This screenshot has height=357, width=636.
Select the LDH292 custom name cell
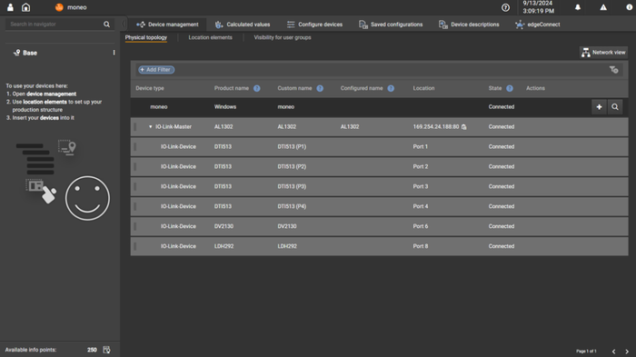(x=287, y=246)
